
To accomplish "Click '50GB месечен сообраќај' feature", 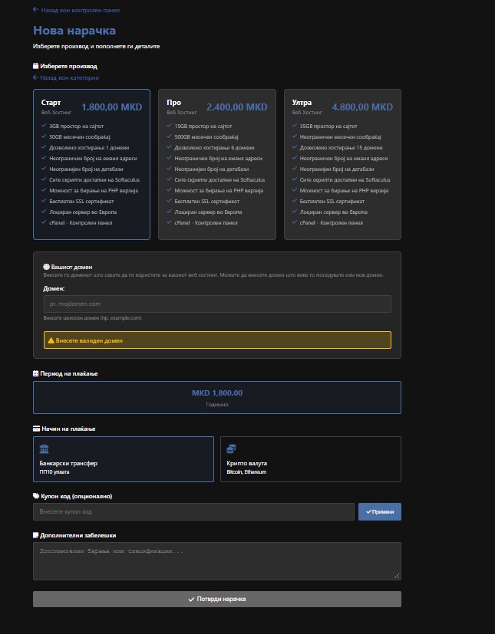I will point(80,137).
